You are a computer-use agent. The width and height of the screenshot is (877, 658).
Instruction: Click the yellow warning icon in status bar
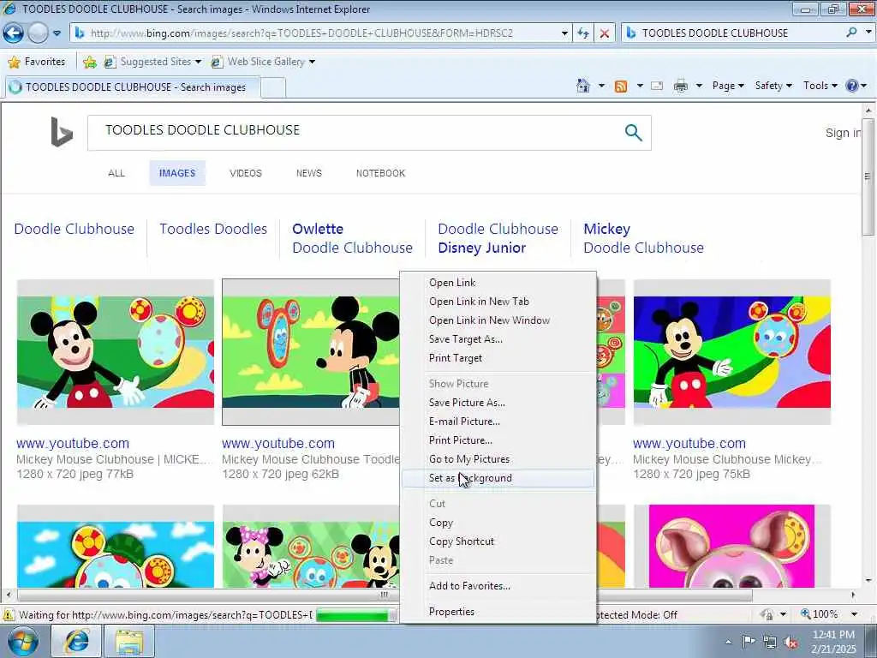click(x=9, y=614)
